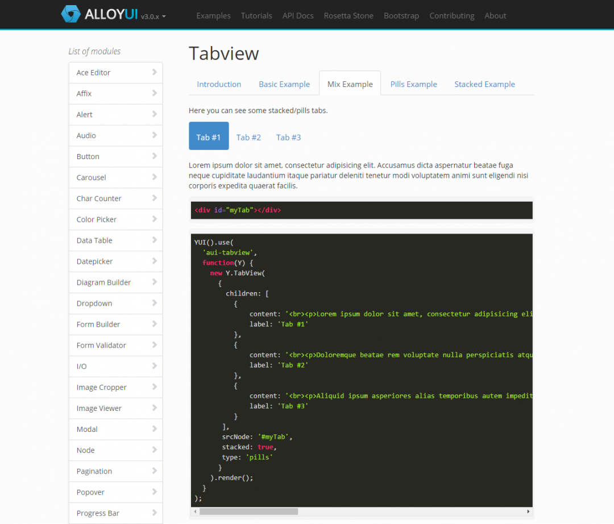Click chevron arrow on Form Validator row
This screenshot has height=524, width=614.
tap(154, 345)
